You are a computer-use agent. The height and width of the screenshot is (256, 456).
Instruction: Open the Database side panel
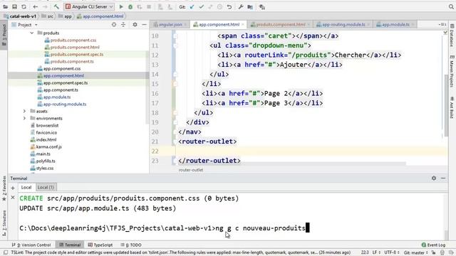click(452, 36)
